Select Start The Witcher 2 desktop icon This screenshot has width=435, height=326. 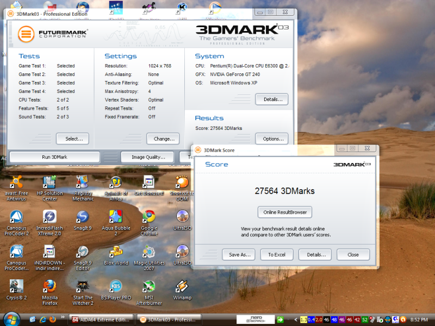83,292
